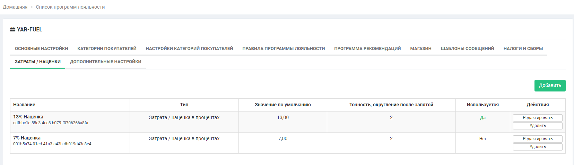The image size is (574, 165).
Task: Select the Затраты / Наценки tab
Action: (x=38, y=62)
